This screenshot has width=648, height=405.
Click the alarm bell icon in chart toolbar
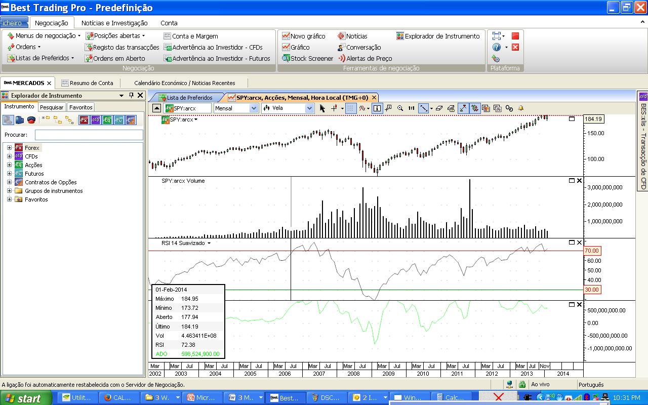tap(520, 108)
